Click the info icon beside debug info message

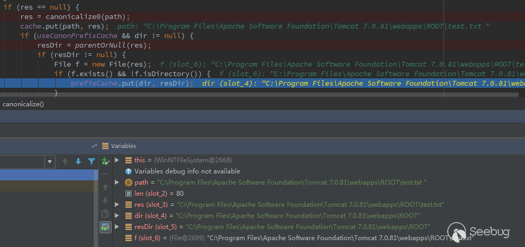[x=129, y=171]
